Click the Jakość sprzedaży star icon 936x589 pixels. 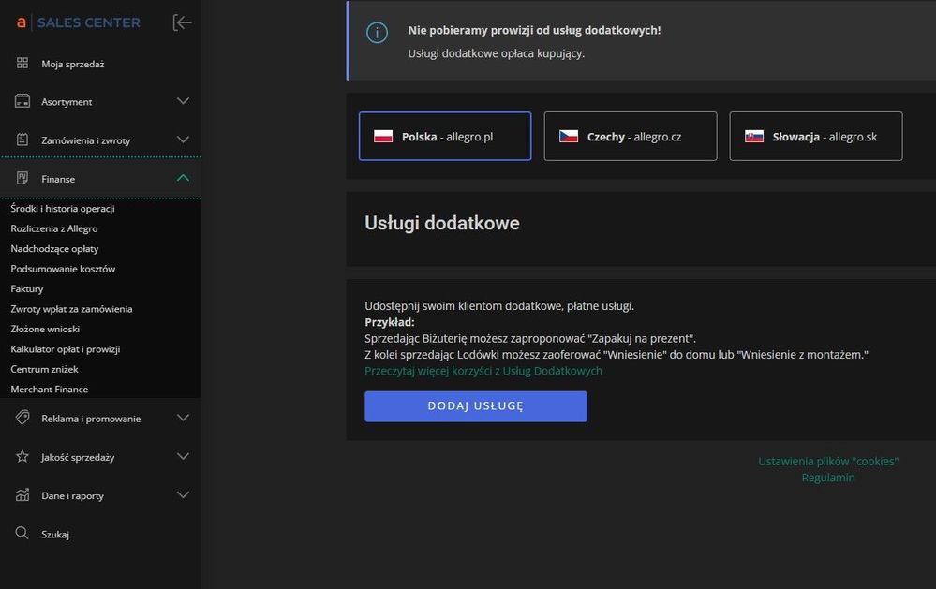click(22, 457)
